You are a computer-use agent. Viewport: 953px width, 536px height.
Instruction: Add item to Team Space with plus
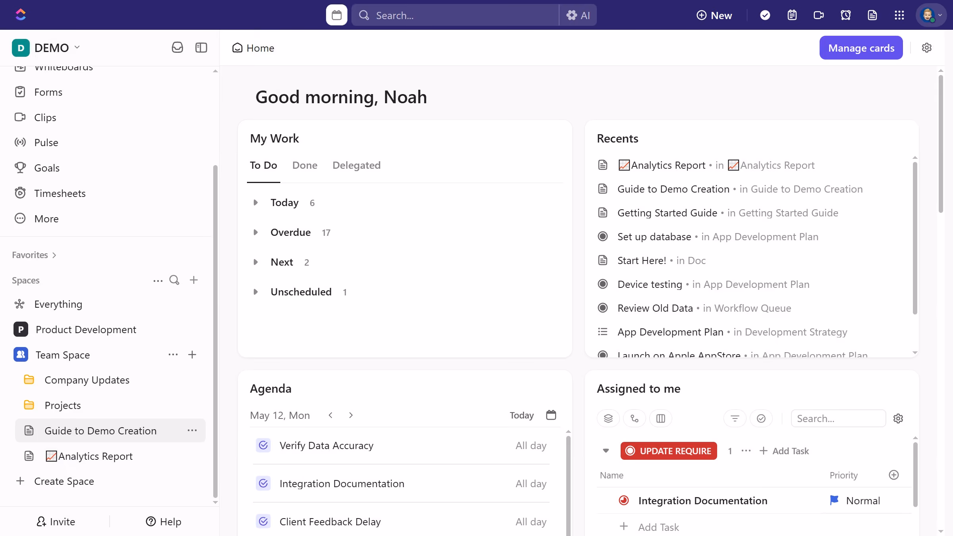click(x=192, y=355)
